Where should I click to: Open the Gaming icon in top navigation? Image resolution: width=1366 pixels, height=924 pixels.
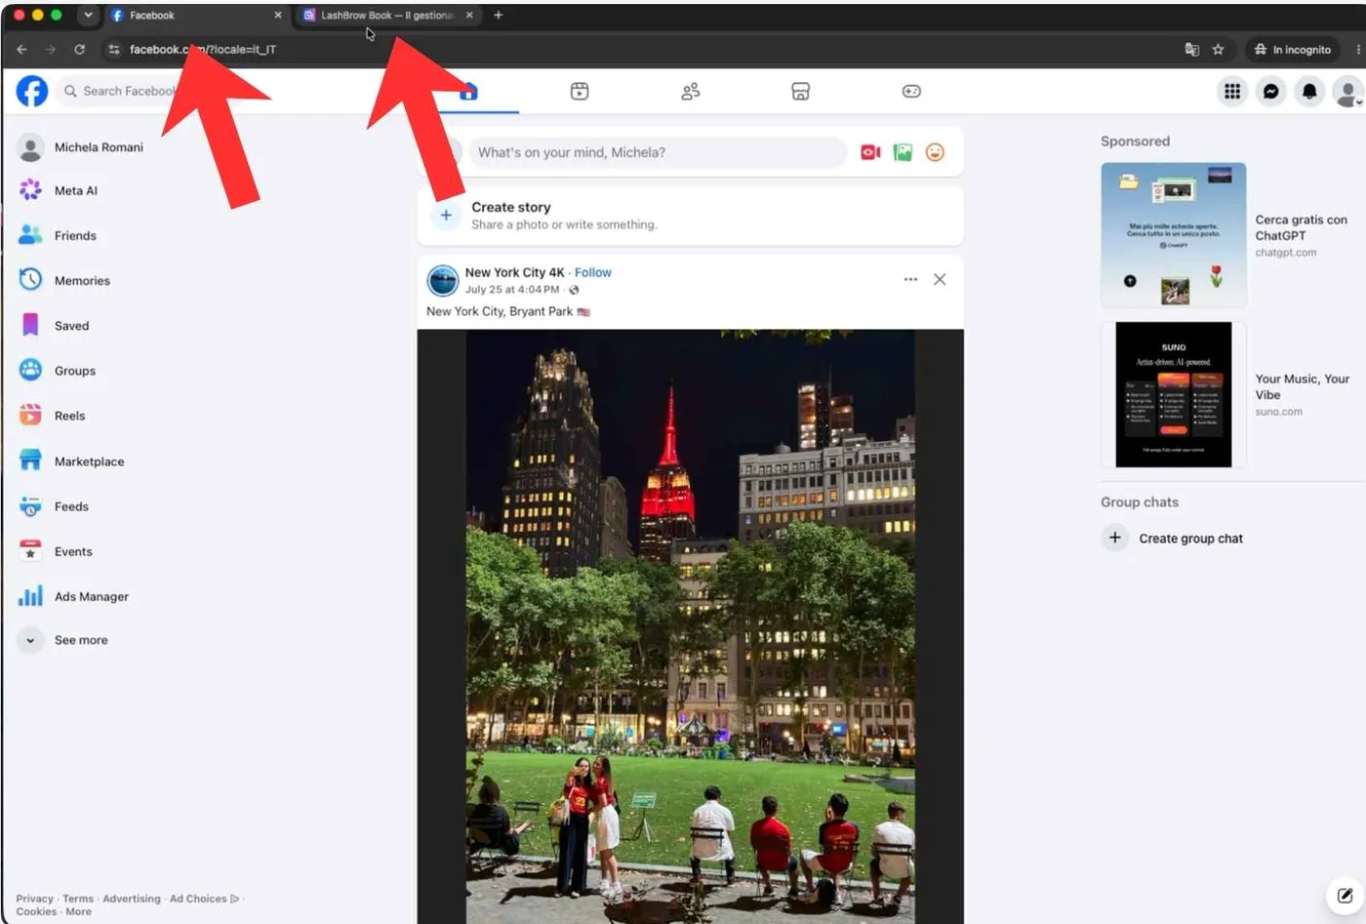pyautogui.click(x=911, y=91)
